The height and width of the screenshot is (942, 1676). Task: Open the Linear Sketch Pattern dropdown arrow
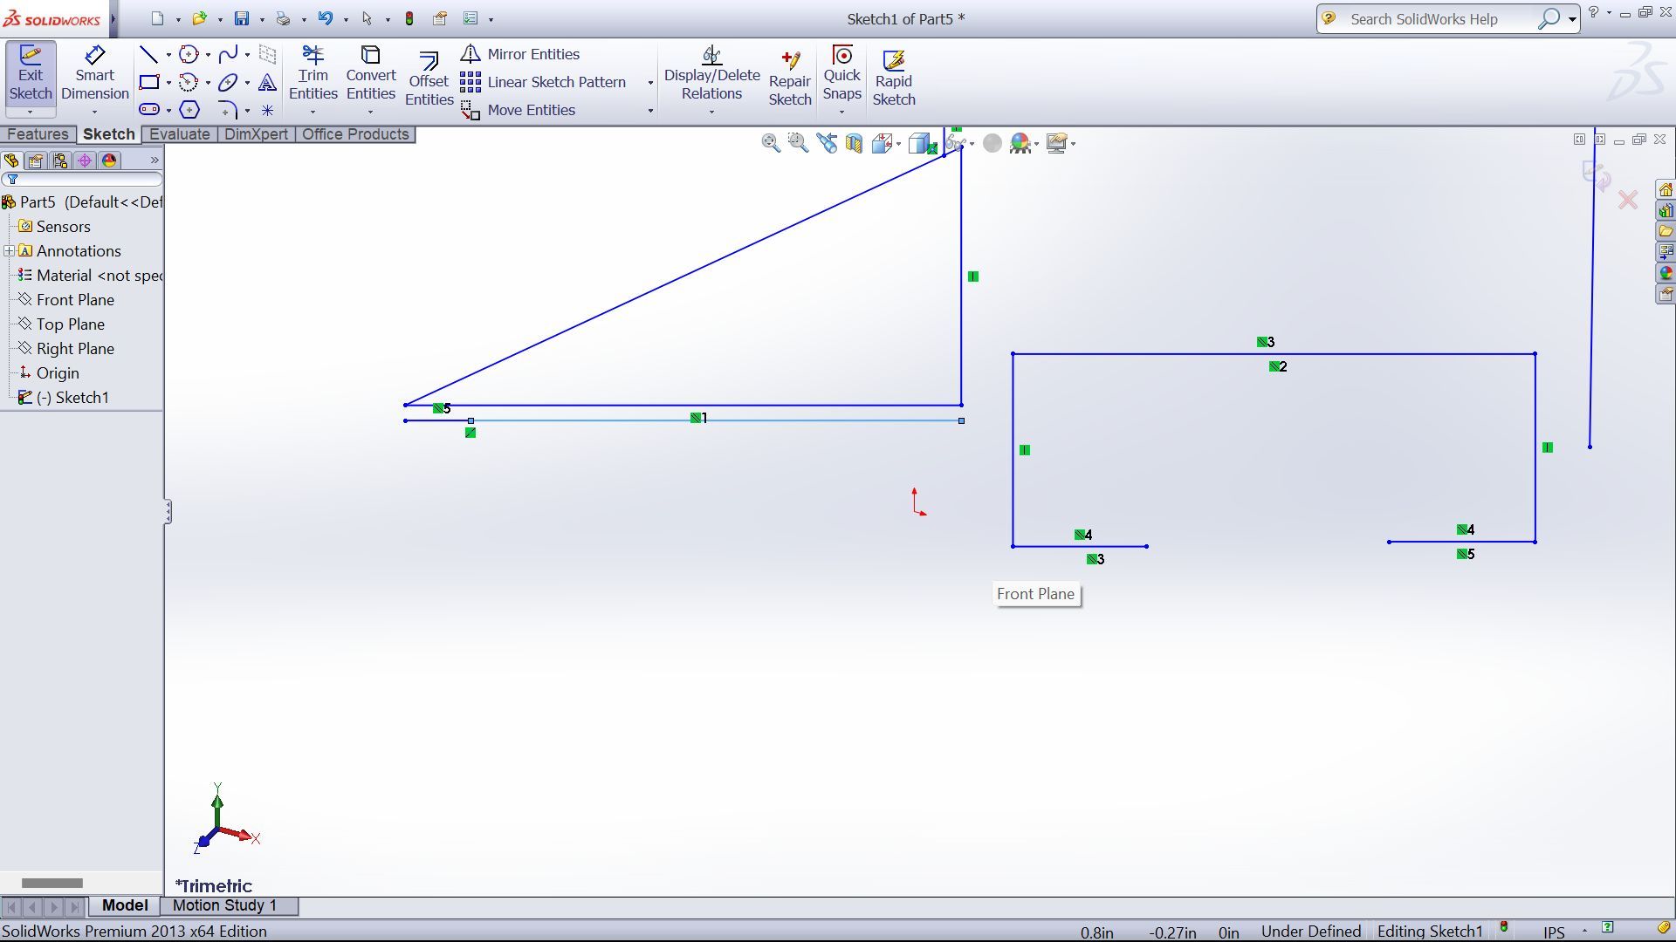[650, 83]
